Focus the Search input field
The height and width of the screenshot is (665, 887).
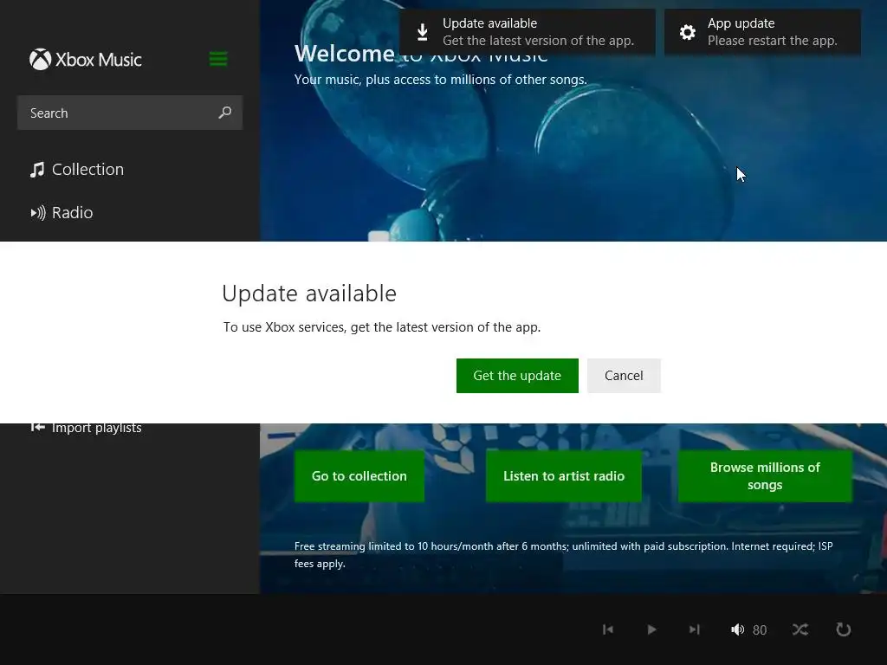pos(130,113)
